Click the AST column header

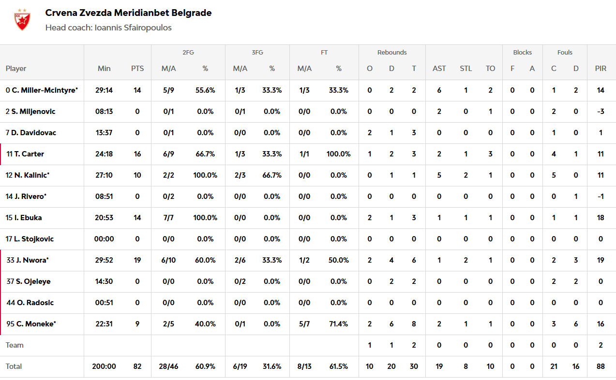(439, 69)
